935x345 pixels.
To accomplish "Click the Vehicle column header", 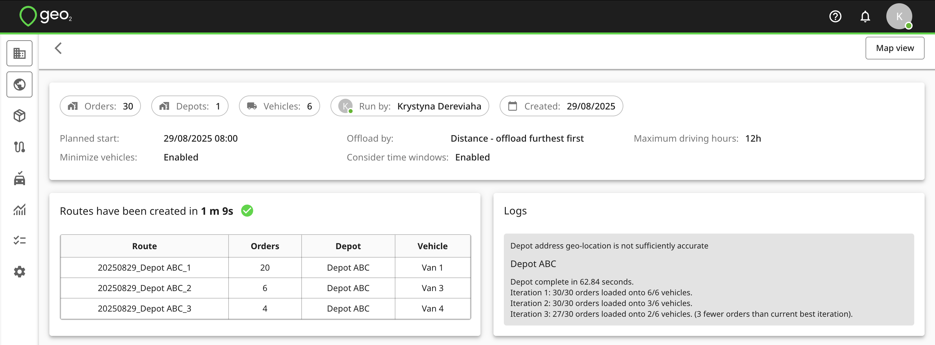I will tap(433, 246).
